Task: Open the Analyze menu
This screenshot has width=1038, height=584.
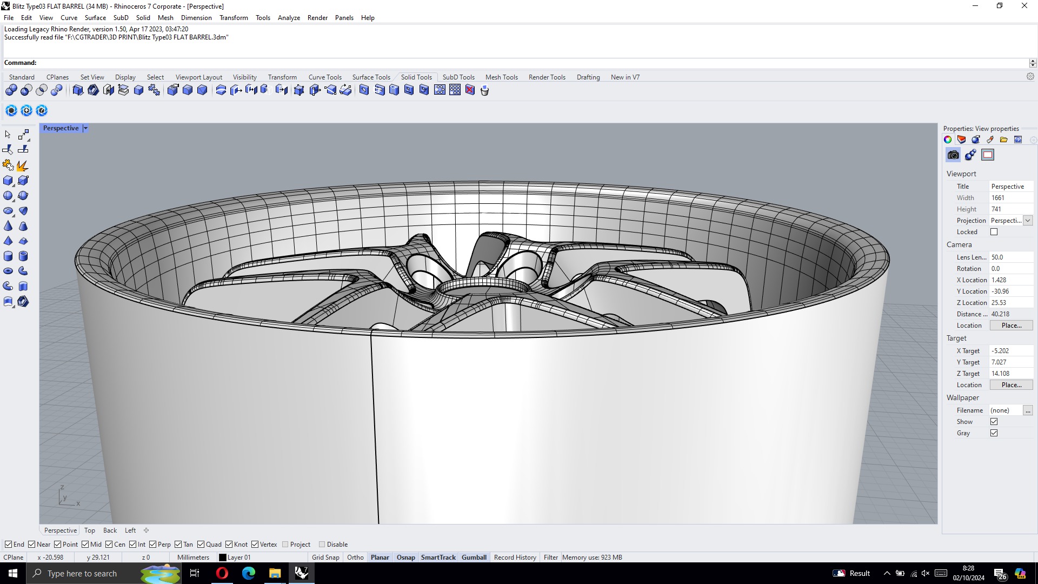Action: pos(289,18)
